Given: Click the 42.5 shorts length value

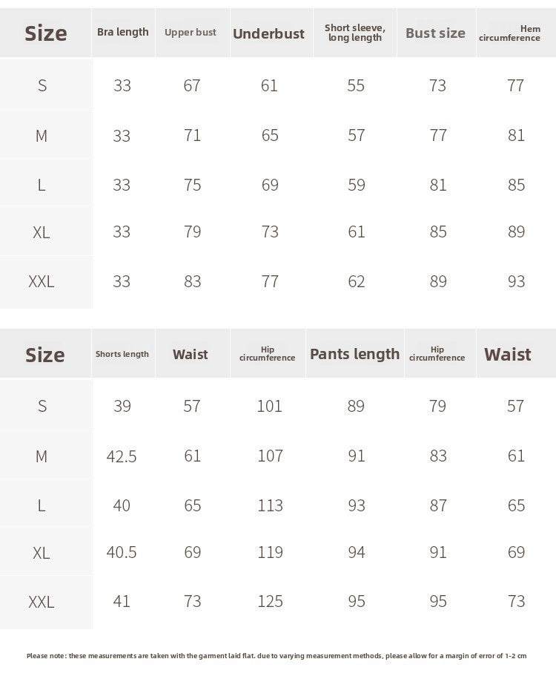Looking at the screenshot, I should (122, 456).
